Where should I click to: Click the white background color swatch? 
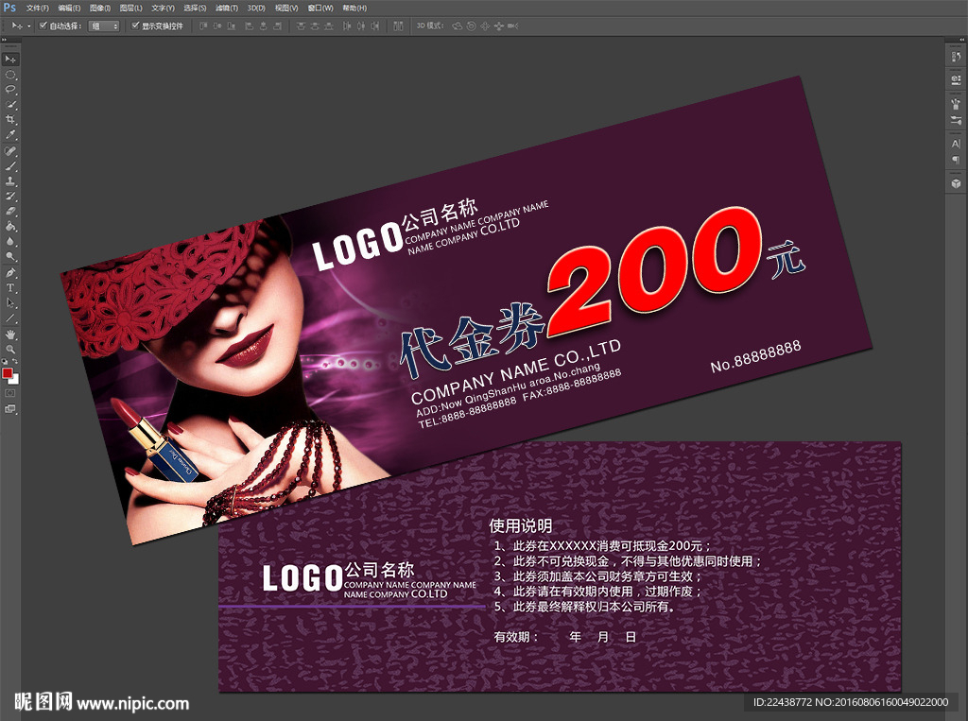pos(15,380)
